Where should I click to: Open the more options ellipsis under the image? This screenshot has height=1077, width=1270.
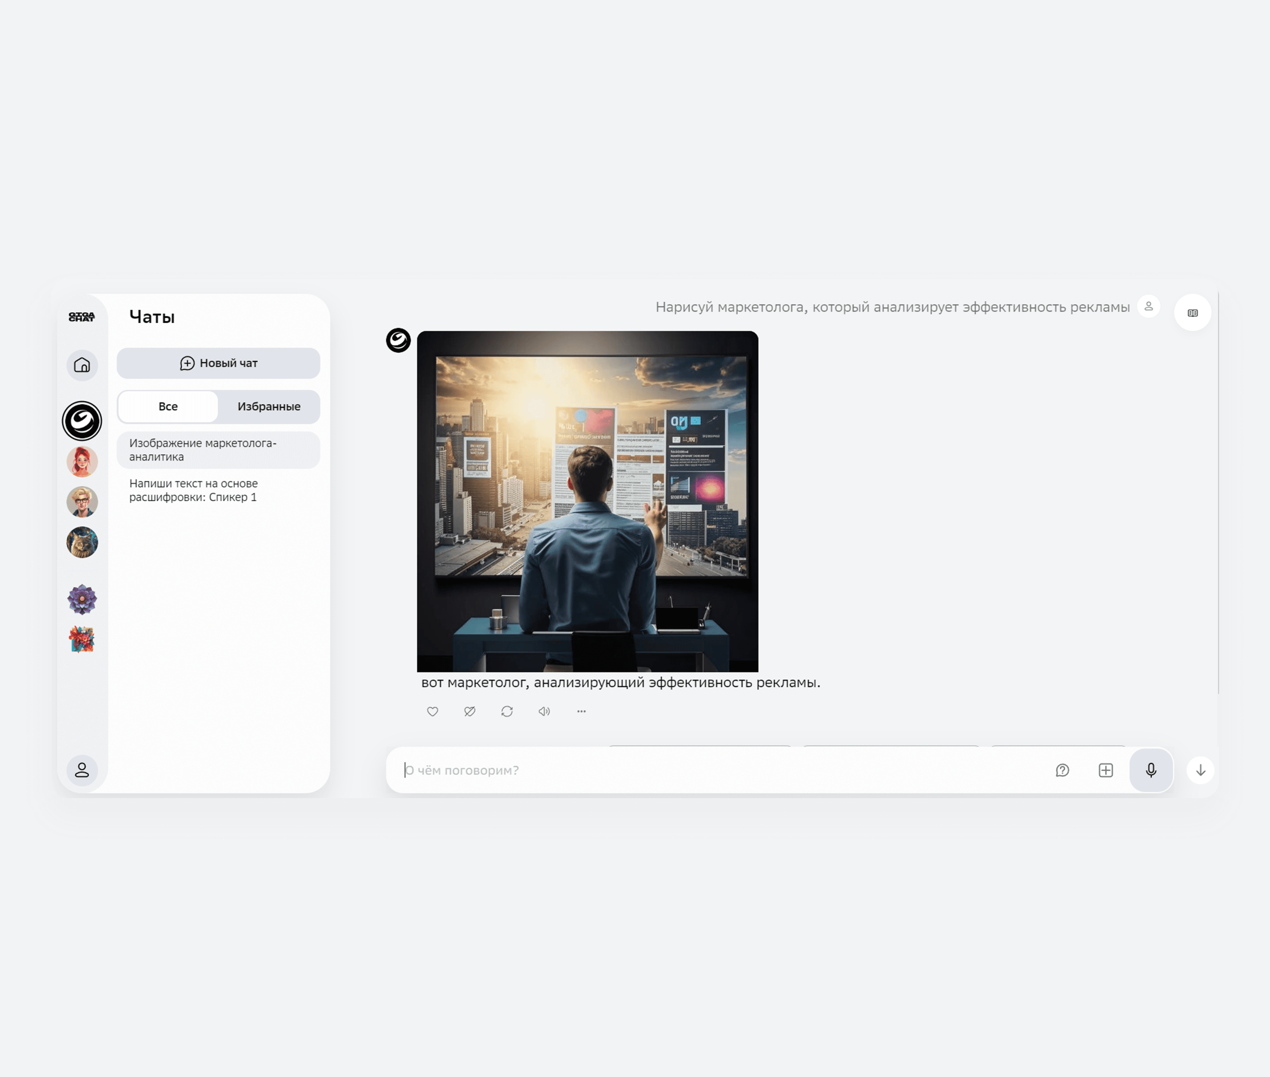click(x=581, y=711)
